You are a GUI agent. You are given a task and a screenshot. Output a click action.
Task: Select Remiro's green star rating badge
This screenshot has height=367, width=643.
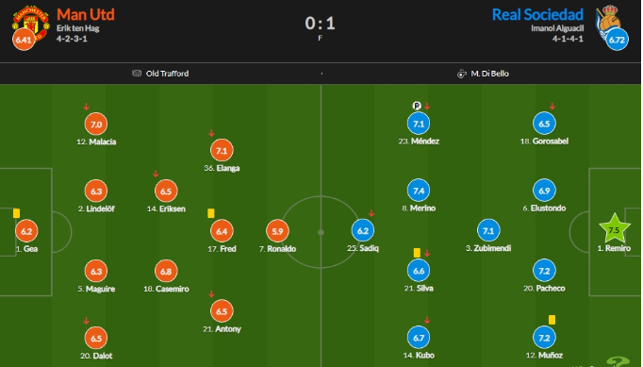click(x=614, y=229)
